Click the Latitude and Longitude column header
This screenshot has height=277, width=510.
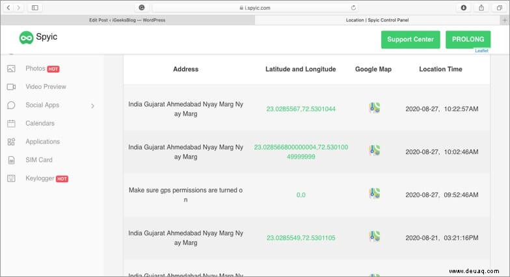click(301, 69)
